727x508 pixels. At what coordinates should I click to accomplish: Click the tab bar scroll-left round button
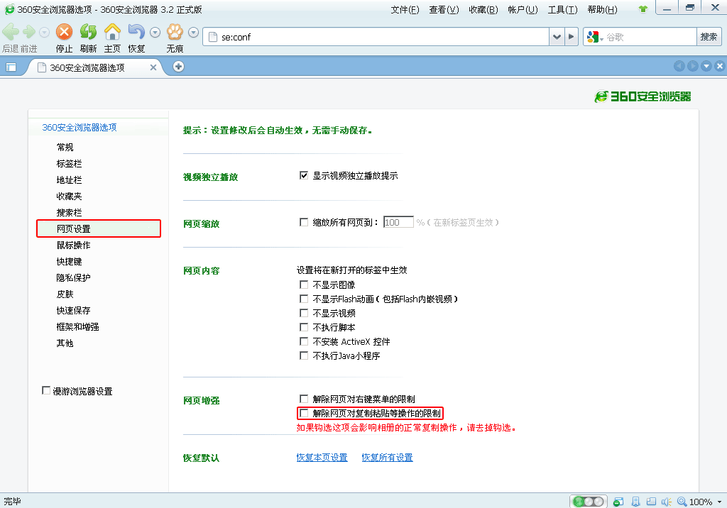click(x=679, y=66)
